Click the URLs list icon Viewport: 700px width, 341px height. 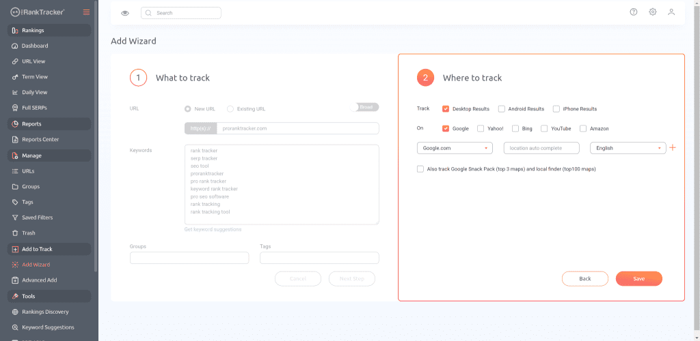pyautogui.click(x=15, y=171)
